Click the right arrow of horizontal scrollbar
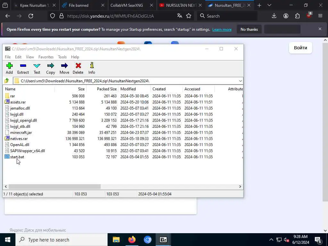This screenshot has height=246, width=328. pos(240,186)
